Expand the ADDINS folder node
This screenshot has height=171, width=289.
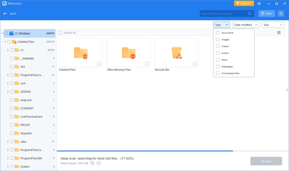point(8,91)
